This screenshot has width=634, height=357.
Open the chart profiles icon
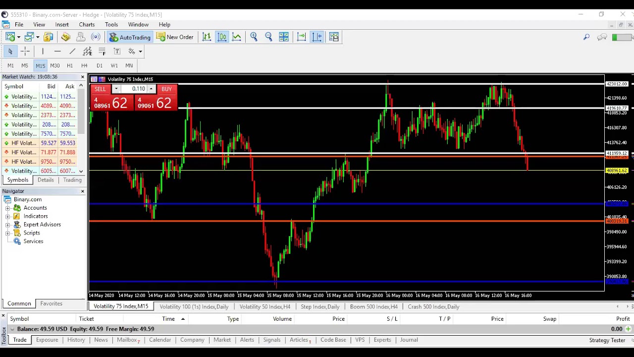pos(29,37)
